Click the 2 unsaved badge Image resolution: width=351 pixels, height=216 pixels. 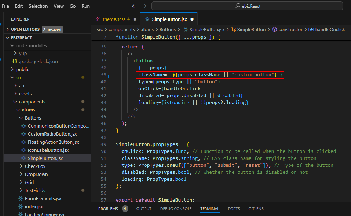[x=52, y=30]
